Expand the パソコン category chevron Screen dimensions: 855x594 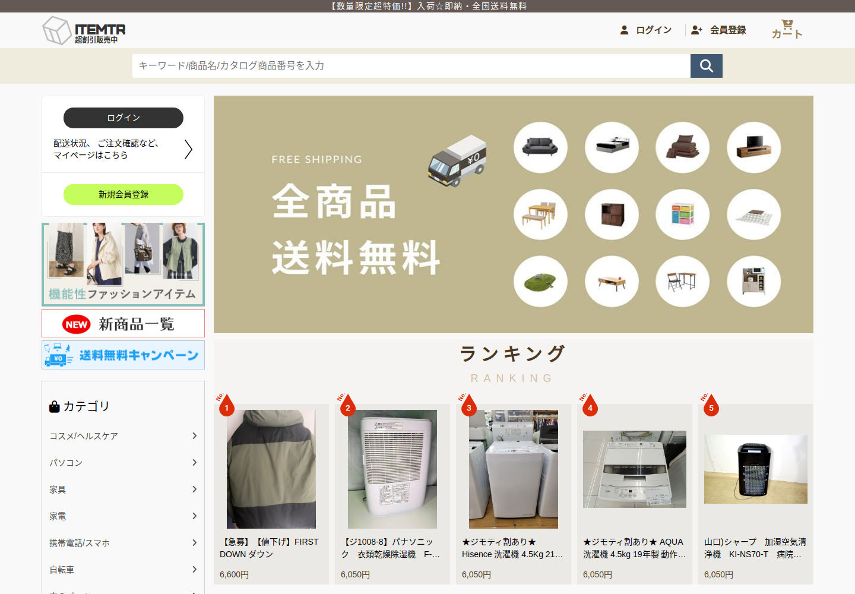pos(194,463)
